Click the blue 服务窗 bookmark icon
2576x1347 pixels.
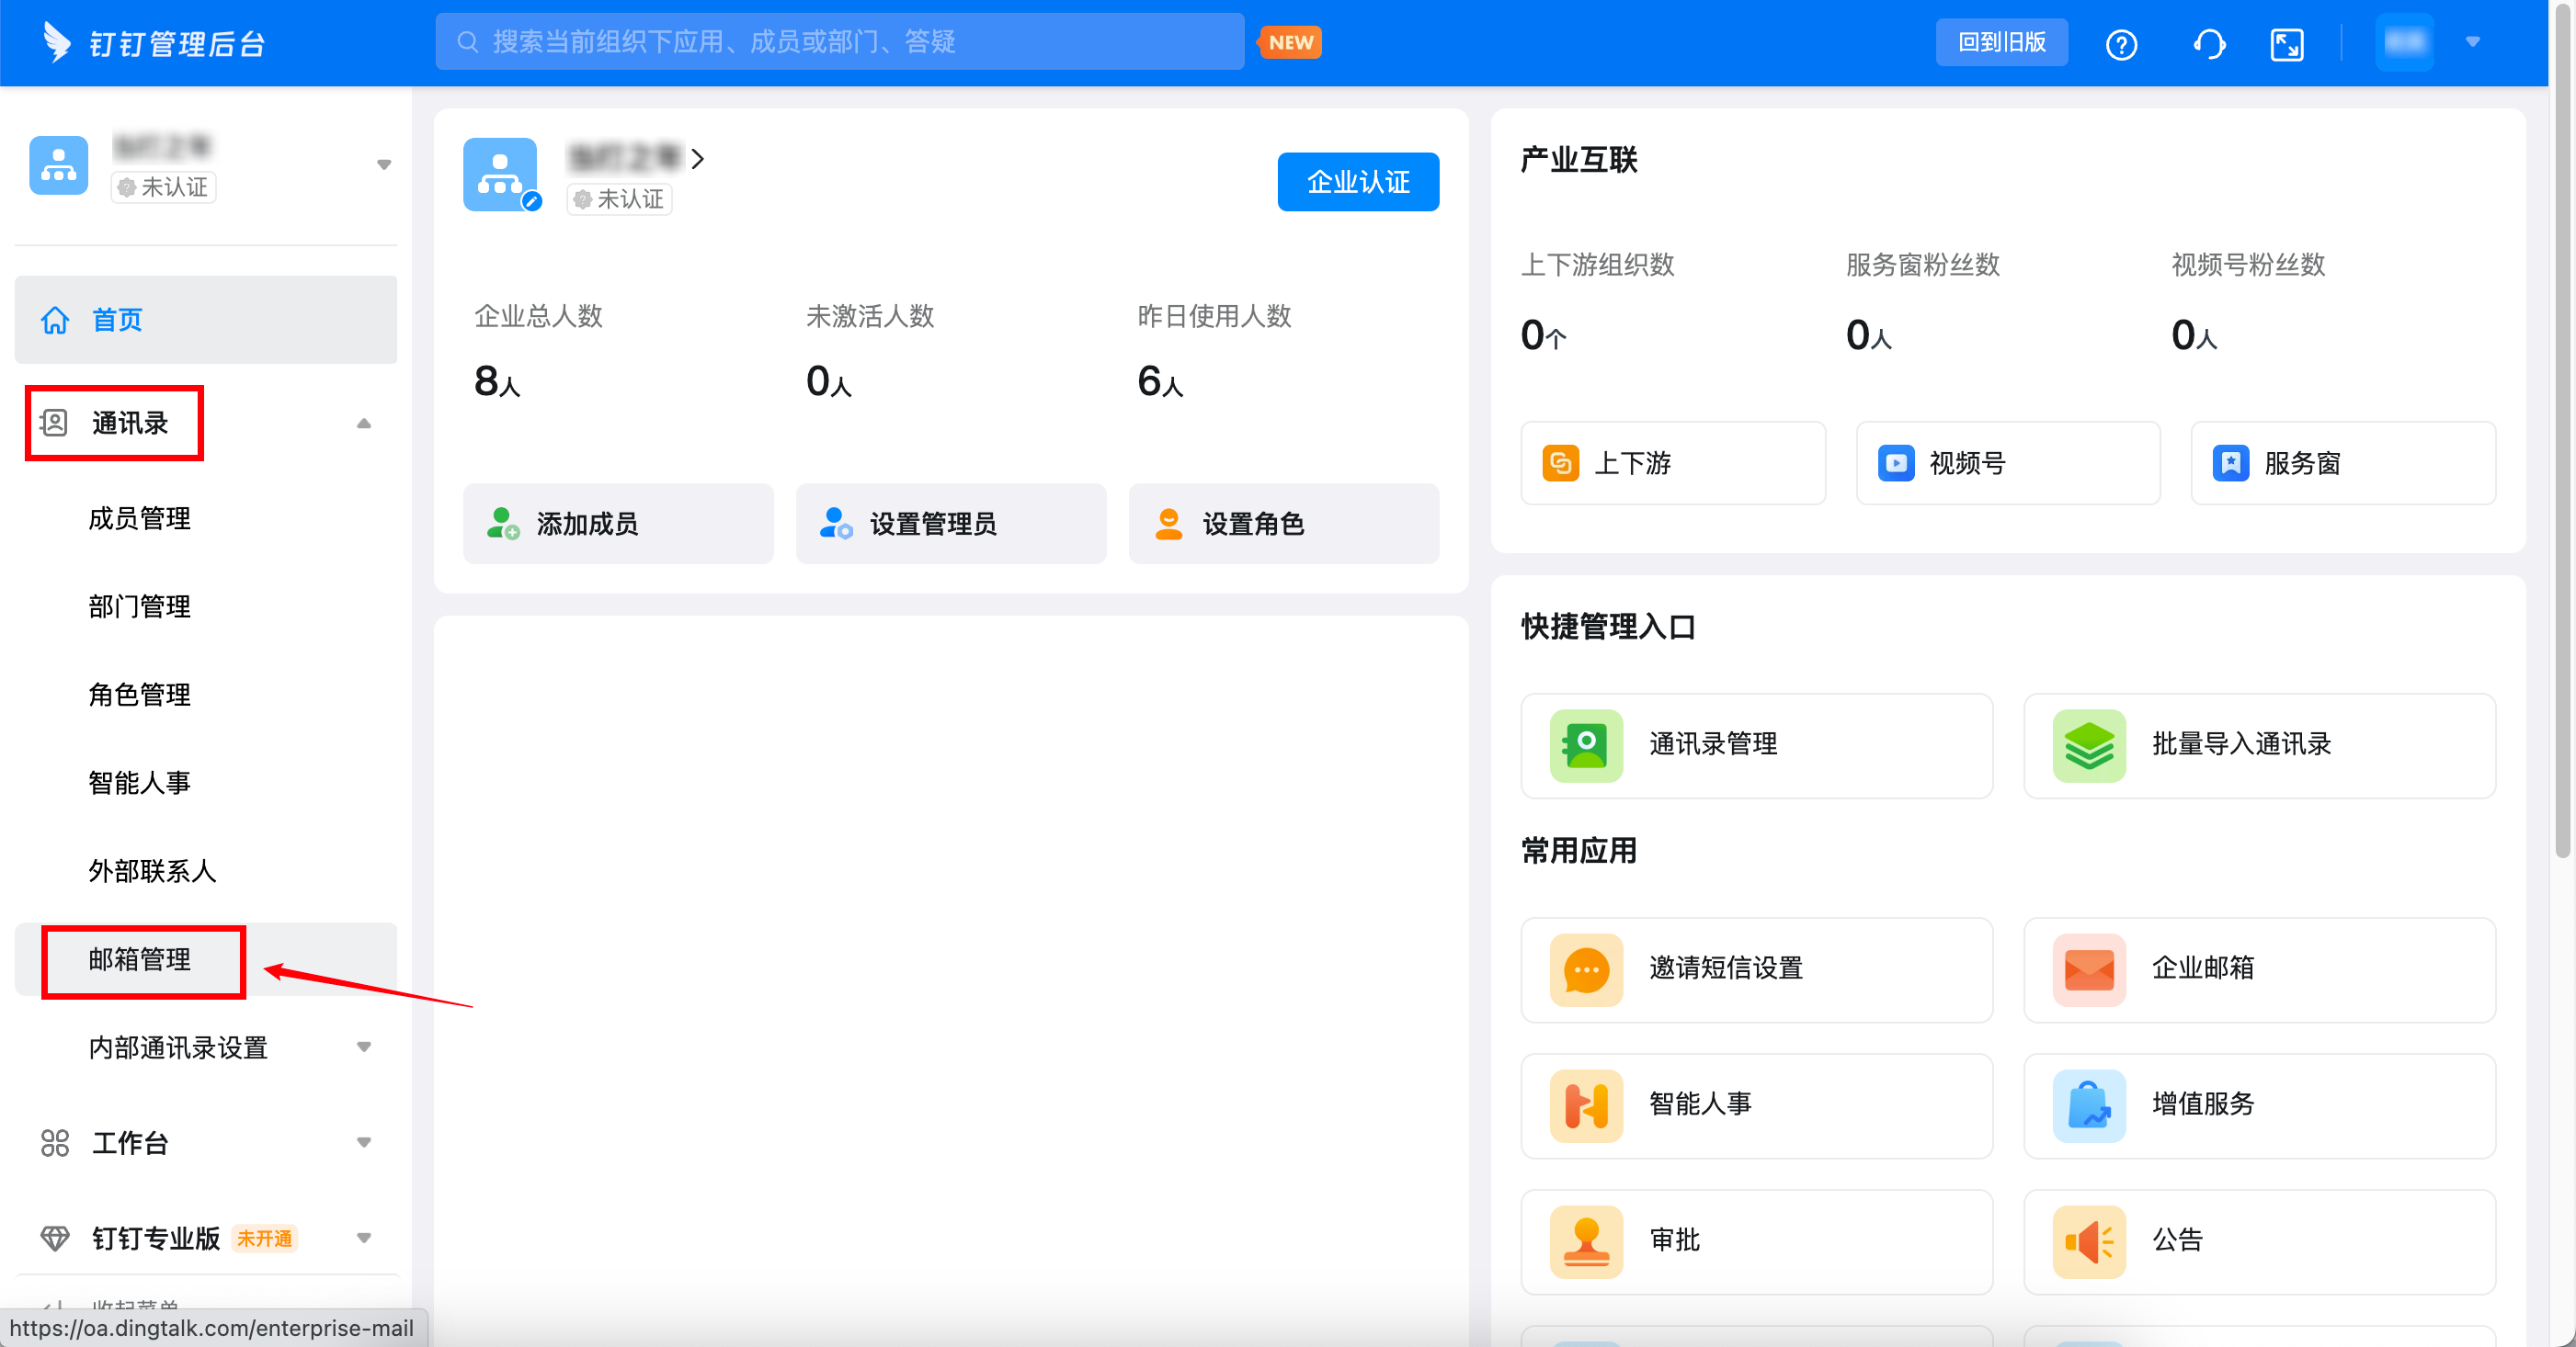coord(2230,463)
